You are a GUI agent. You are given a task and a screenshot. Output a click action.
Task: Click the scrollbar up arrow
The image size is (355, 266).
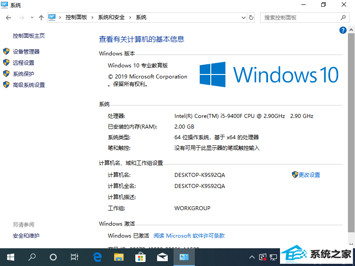[x=351, y=30]
